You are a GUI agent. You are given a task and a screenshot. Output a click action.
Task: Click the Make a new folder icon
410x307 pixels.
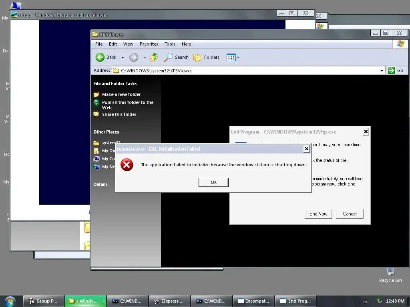click(96, 94)
